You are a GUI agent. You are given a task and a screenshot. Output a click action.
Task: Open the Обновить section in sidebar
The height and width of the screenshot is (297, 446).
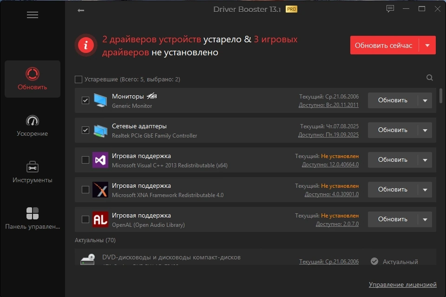(x=33, y=79)
